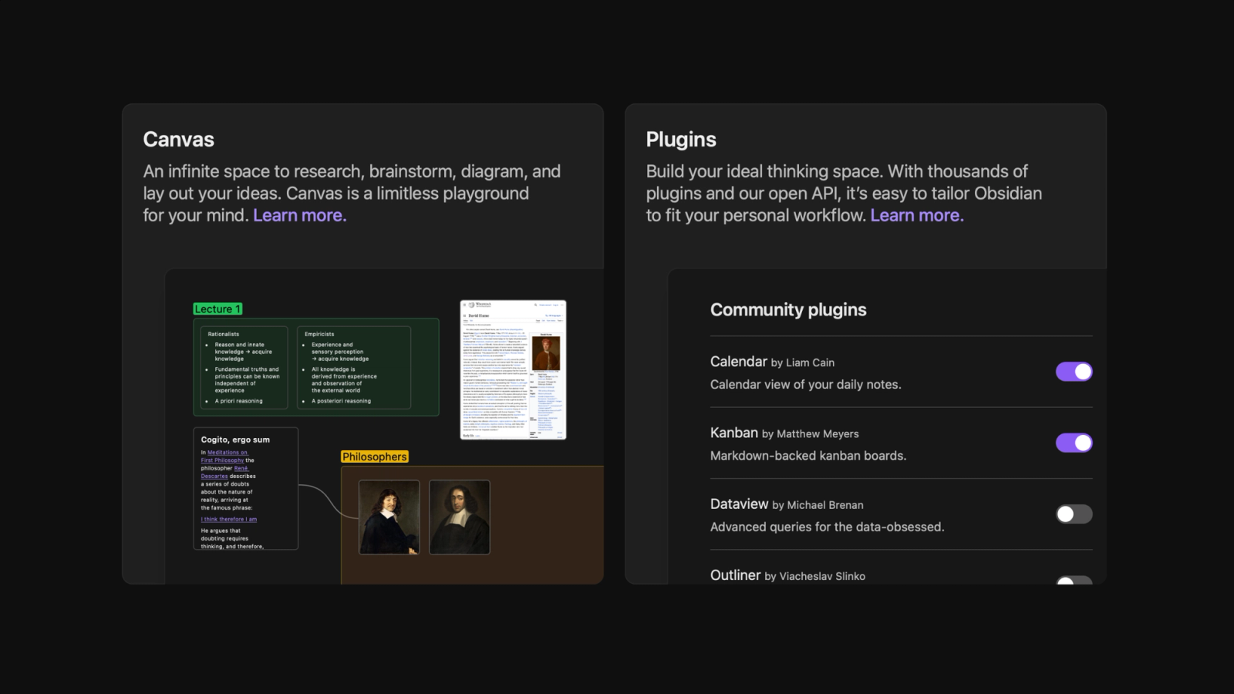Select the yellow Philosophers group label
Screen dimensions: 1234x694
coord(374,456)
